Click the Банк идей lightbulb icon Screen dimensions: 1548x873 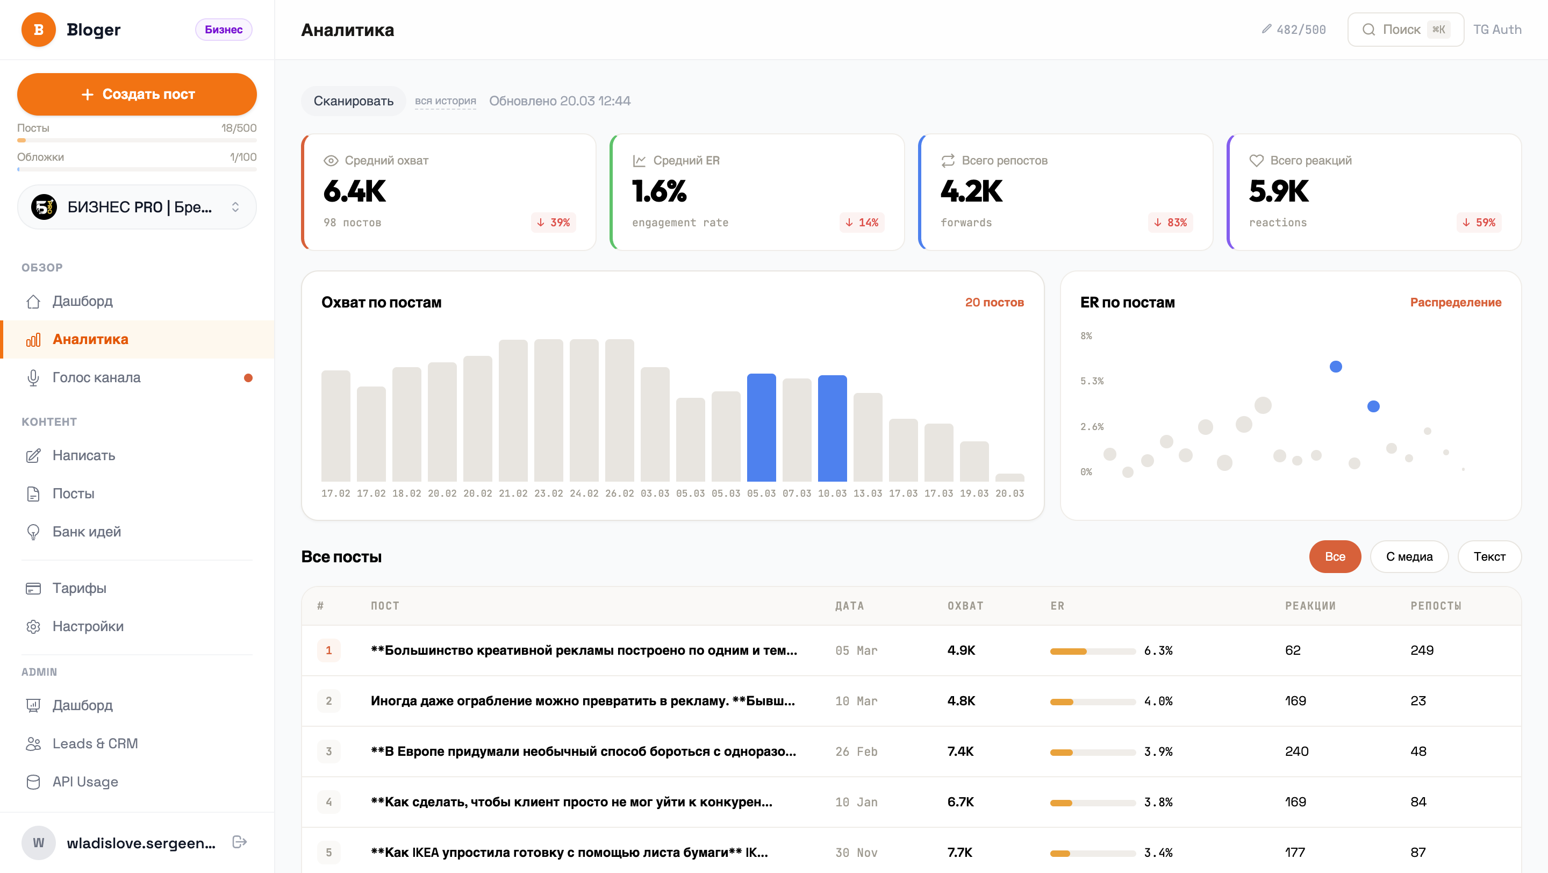[33, 532]
